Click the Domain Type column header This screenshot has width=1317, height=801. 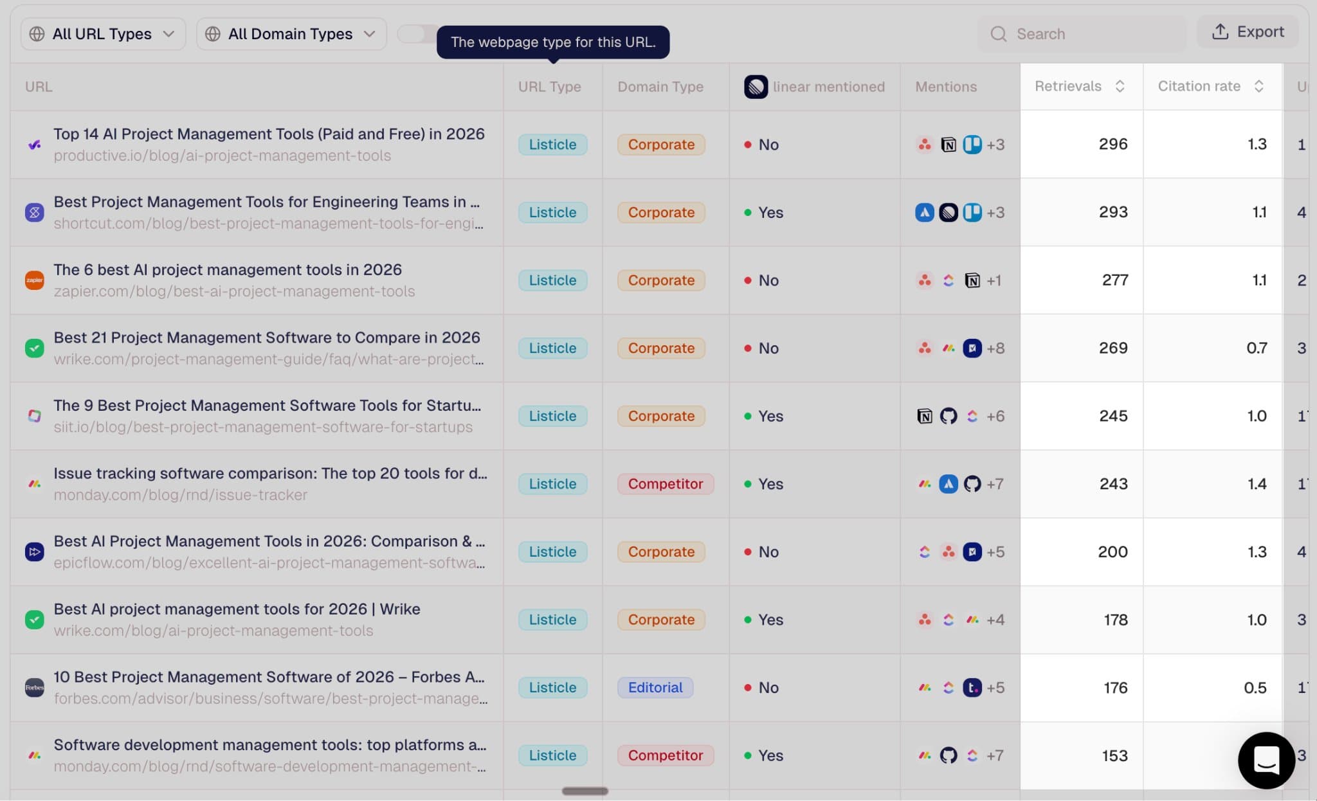(660, 87)
